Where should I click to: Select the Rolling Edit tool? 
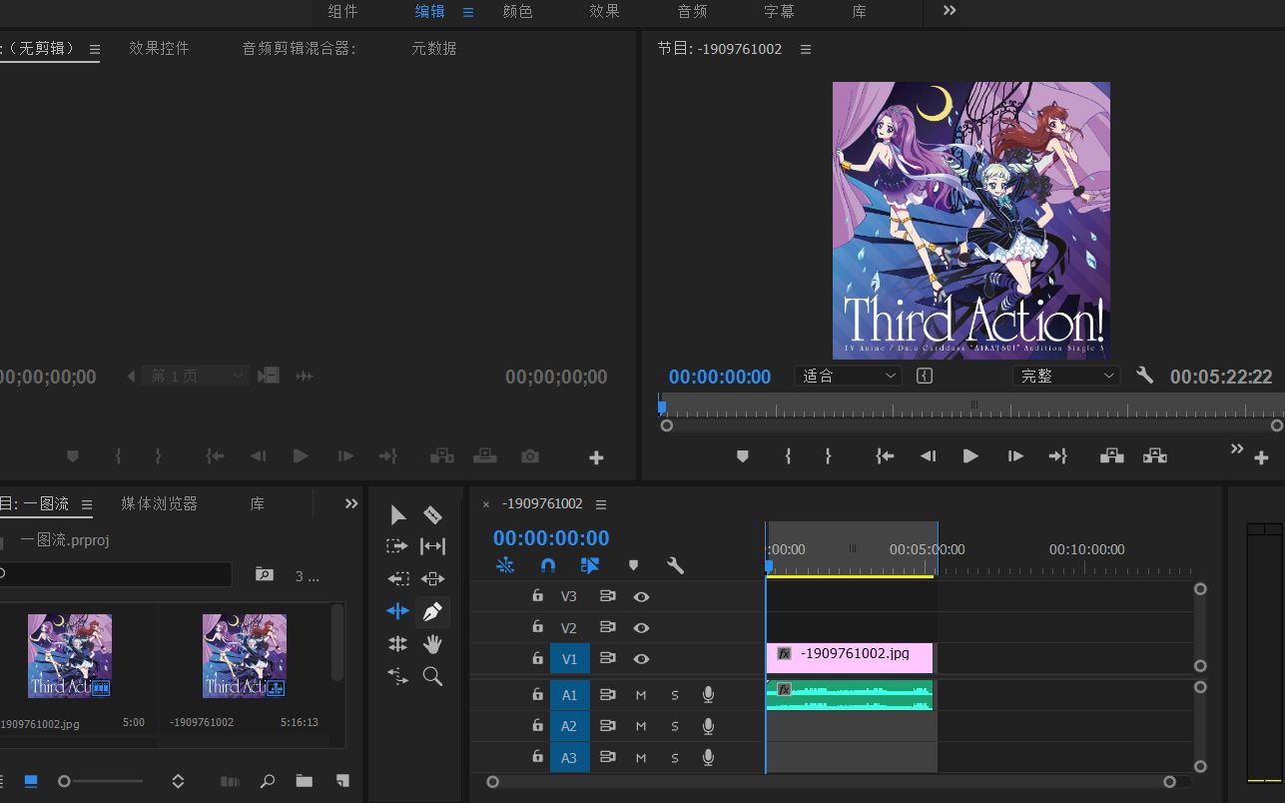pyautogui.click(x=398, y=644)
